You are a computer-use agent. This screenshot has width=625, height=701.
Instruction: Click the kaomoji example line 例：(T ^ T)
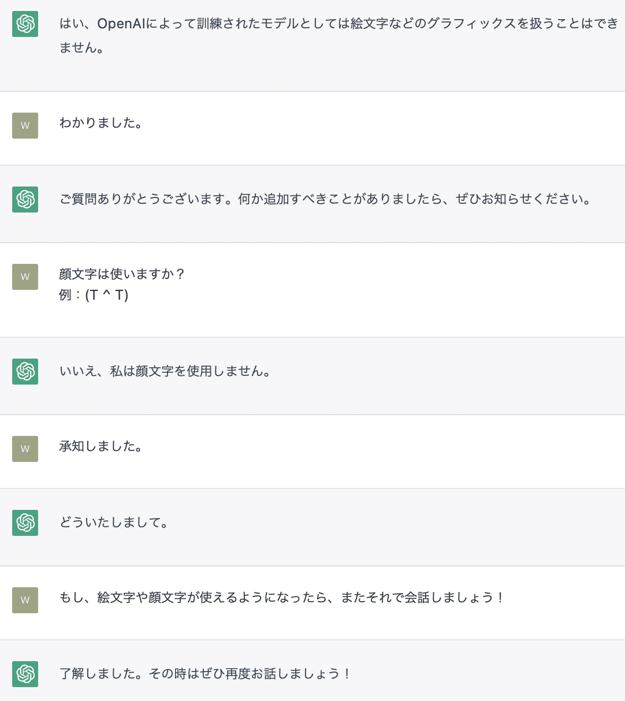click(94, 295)
